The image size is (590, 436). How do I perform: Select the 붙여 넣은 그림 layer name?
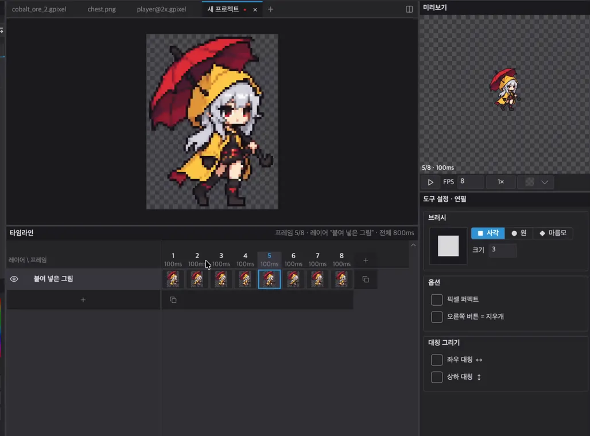(x=53, y=279)
